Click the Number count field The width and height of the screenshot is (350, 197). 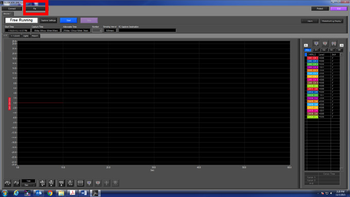(x=97, y=30)
